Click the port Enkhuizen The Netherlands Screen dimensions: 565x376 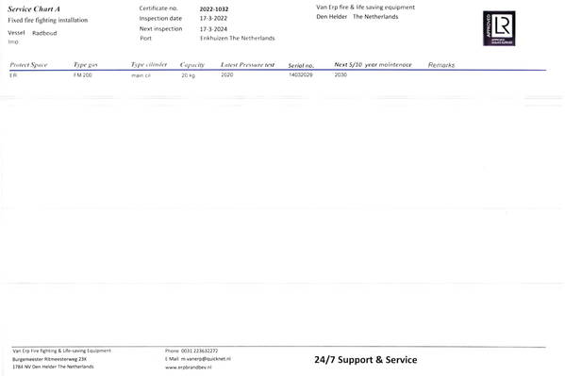(x=238, y=39)
